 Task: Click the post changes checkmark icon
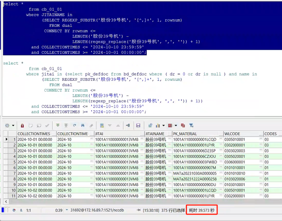[x=47, y=126]
